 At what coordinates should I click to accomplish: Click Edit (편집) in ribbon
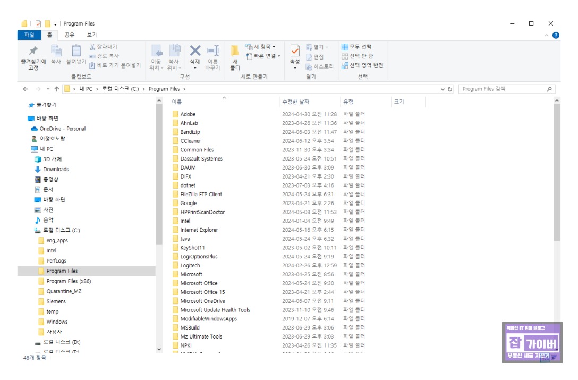315,57
